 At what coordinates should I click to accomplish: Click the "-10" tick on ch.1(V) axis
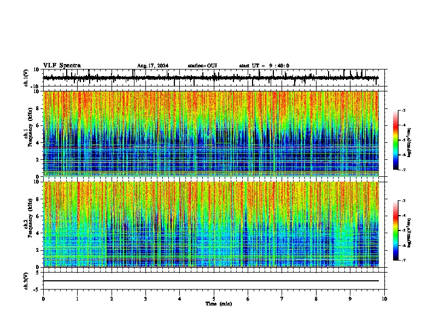pos(35,86)
